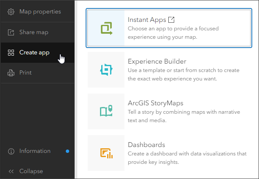Screen dimensions: 259x179
Task: Choose the Experience Builder title
Action: point(157,61)
